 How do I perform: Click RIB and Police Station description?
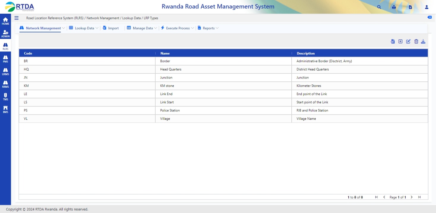click(x=360, y=111)
